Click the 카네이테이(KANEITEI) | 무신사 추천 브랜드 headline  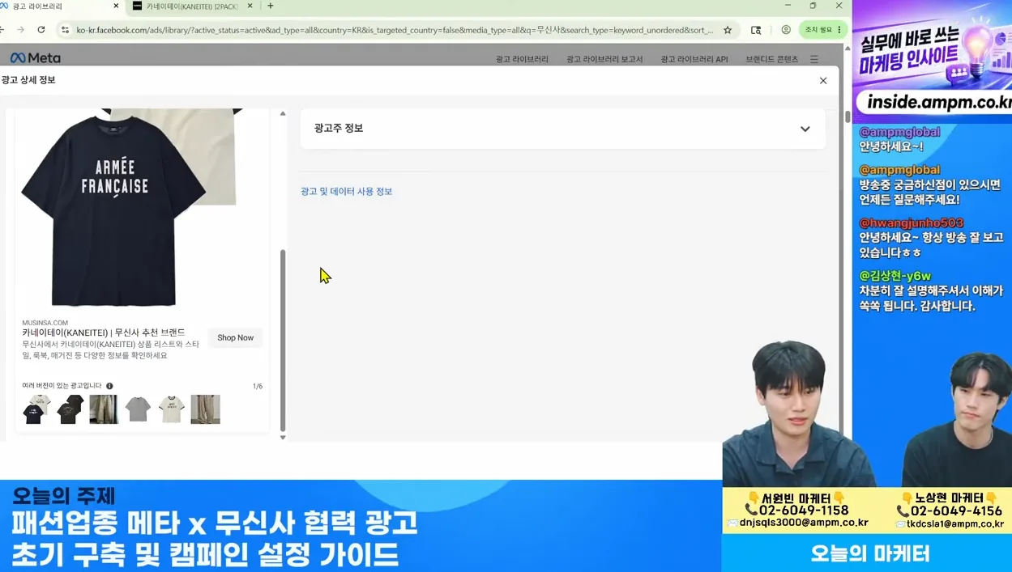[x=103, y=333]
